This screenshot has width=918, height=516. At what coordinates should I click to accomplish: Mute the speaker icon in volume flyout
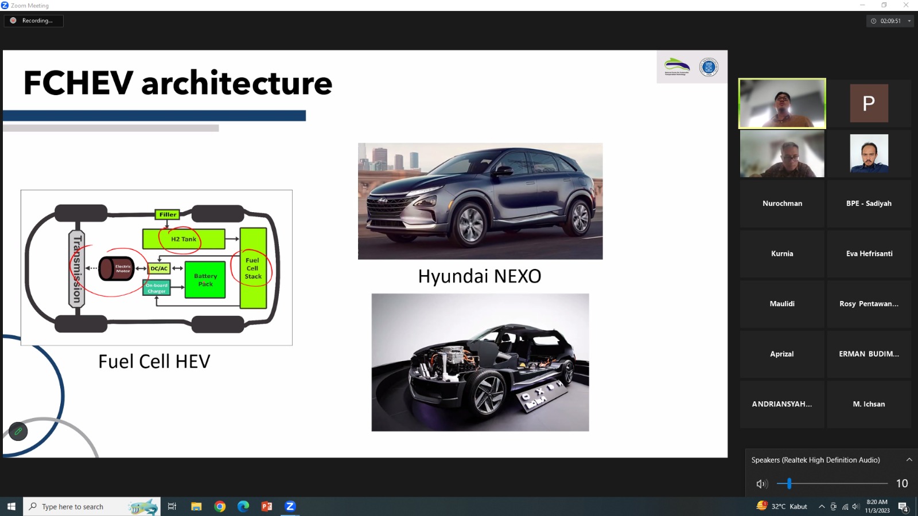761,484
